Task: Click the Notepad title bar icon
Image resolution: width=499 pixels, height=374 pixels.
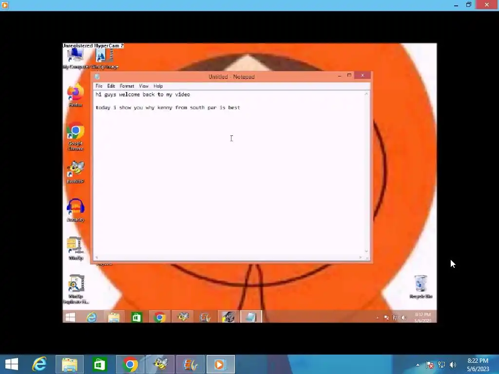Action: tap(97, 76)
